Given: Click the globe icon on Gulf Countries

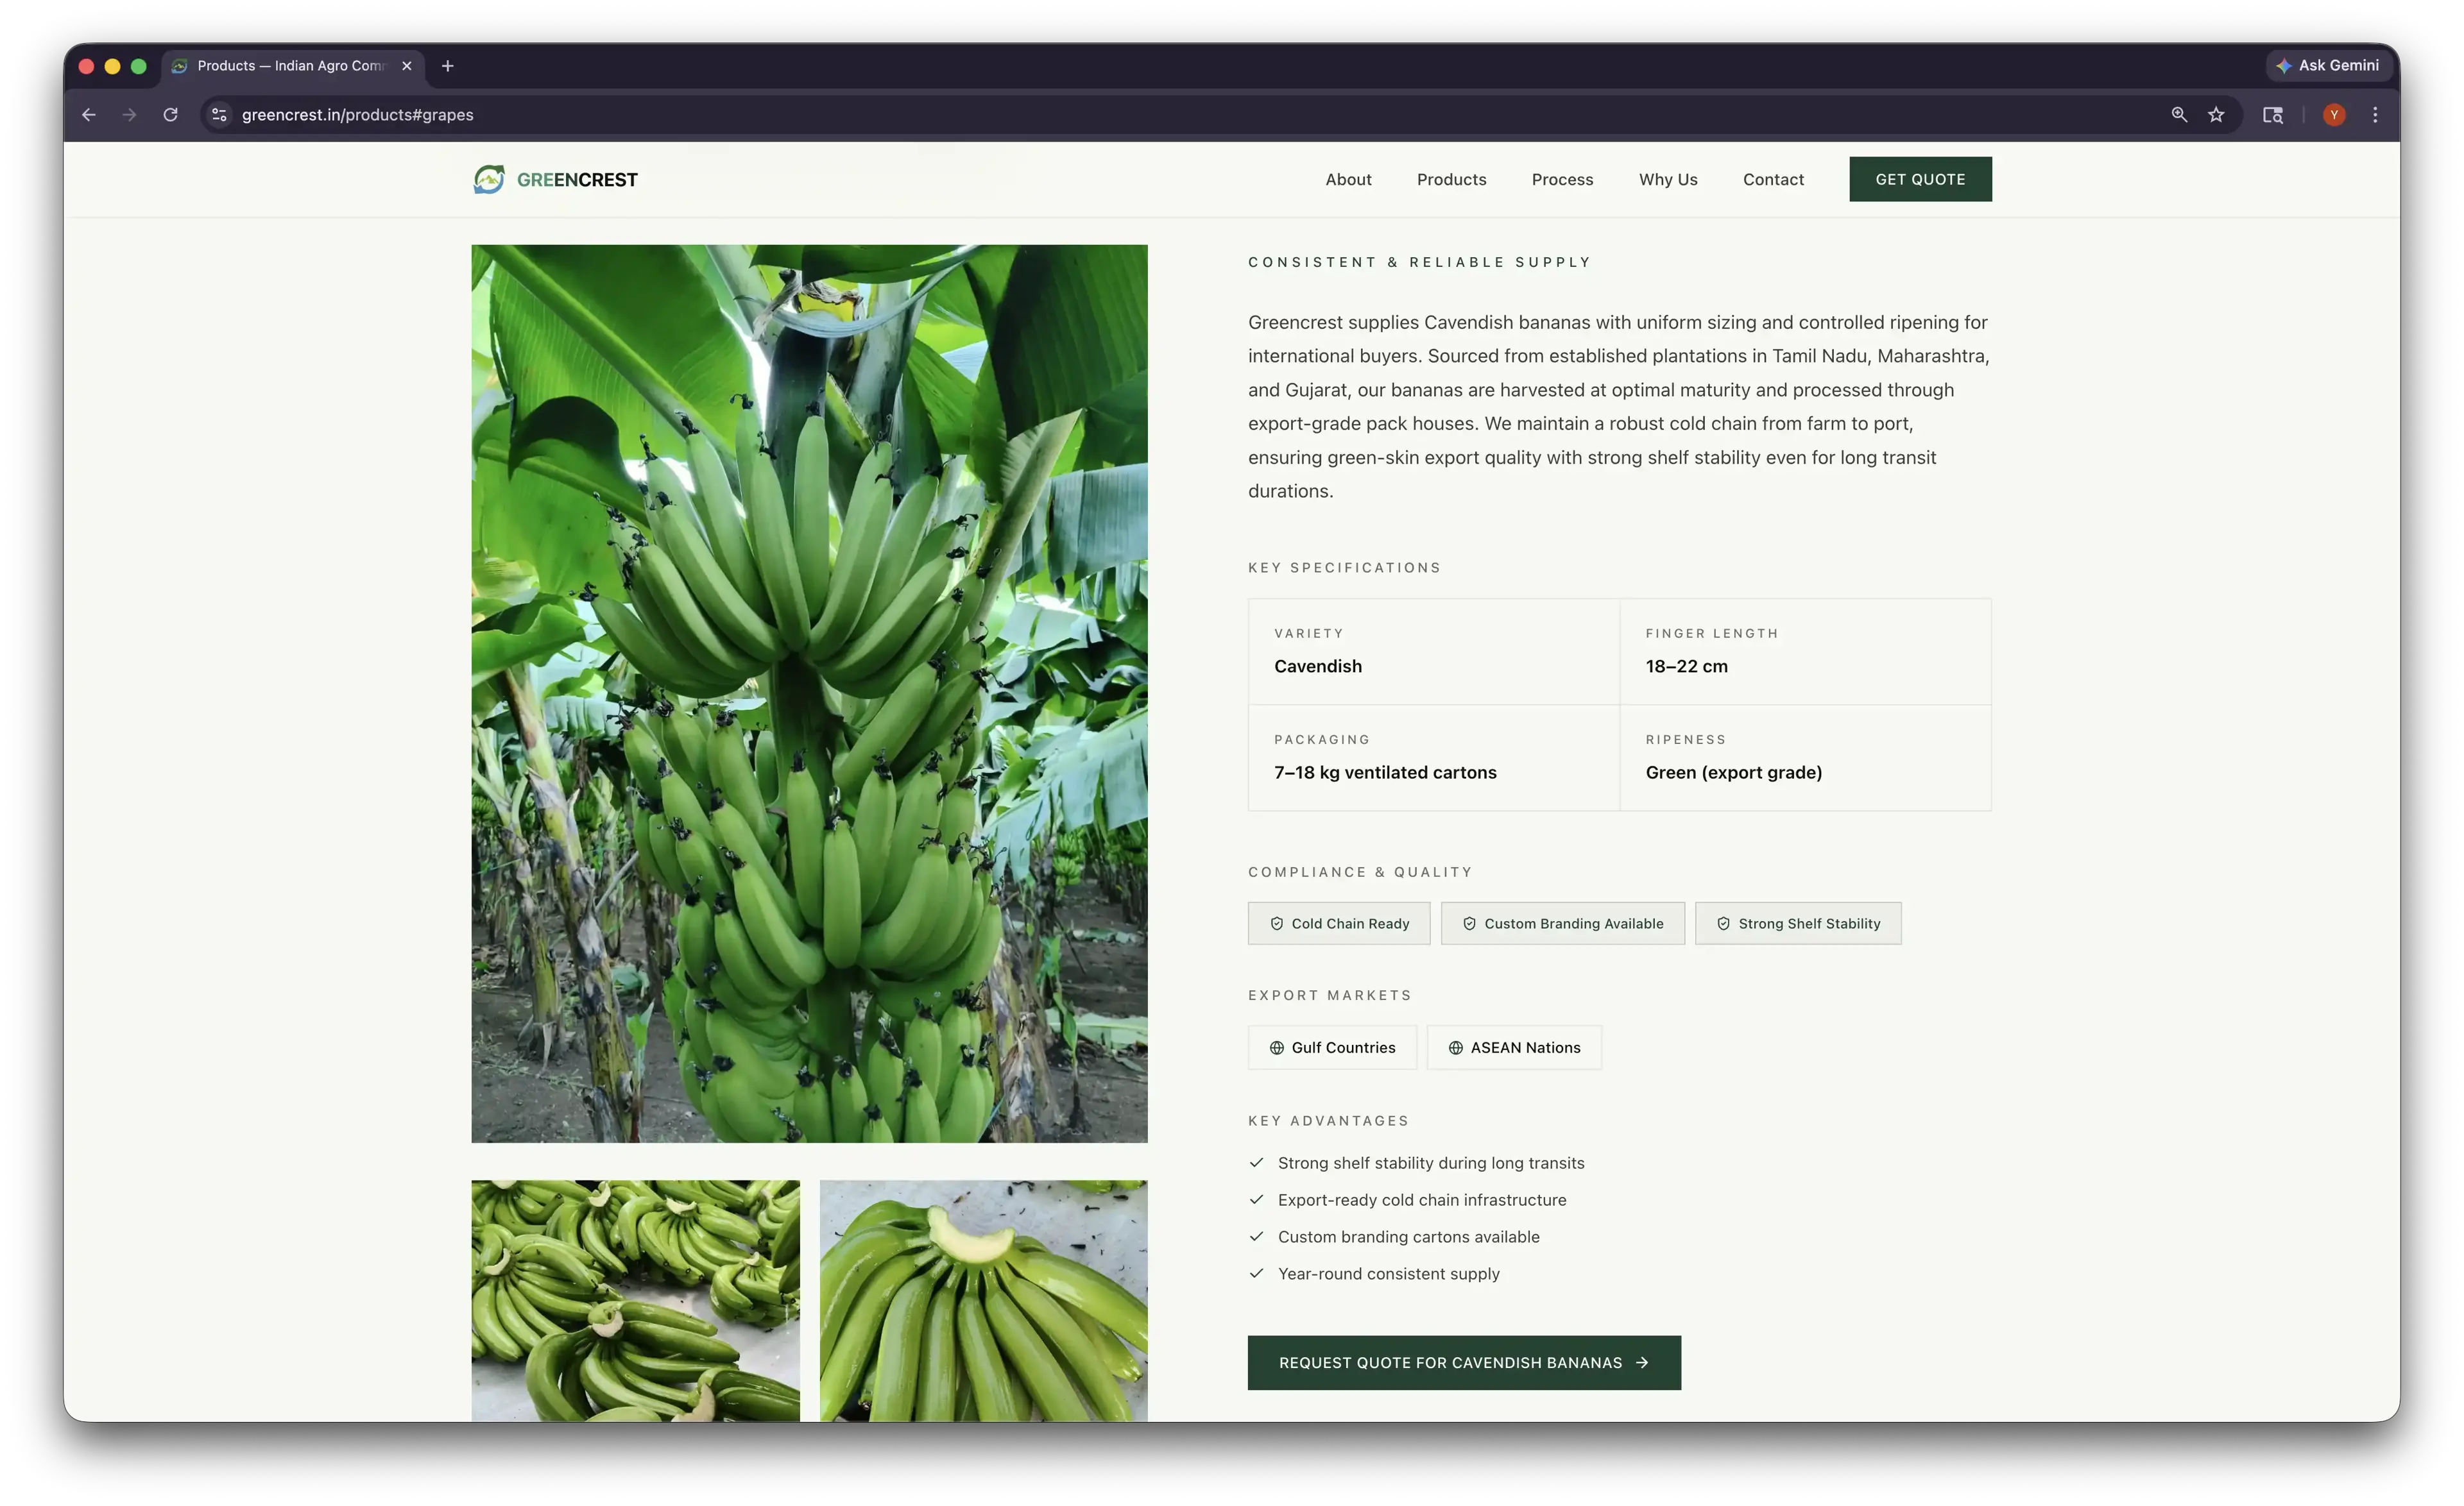Looking at the screenshot, I should coord(1277,1047).
